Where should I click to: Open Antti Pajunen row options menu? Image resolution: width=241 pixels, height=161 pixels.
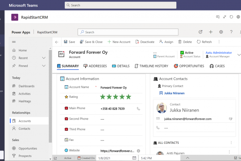[x=229, y=152]
